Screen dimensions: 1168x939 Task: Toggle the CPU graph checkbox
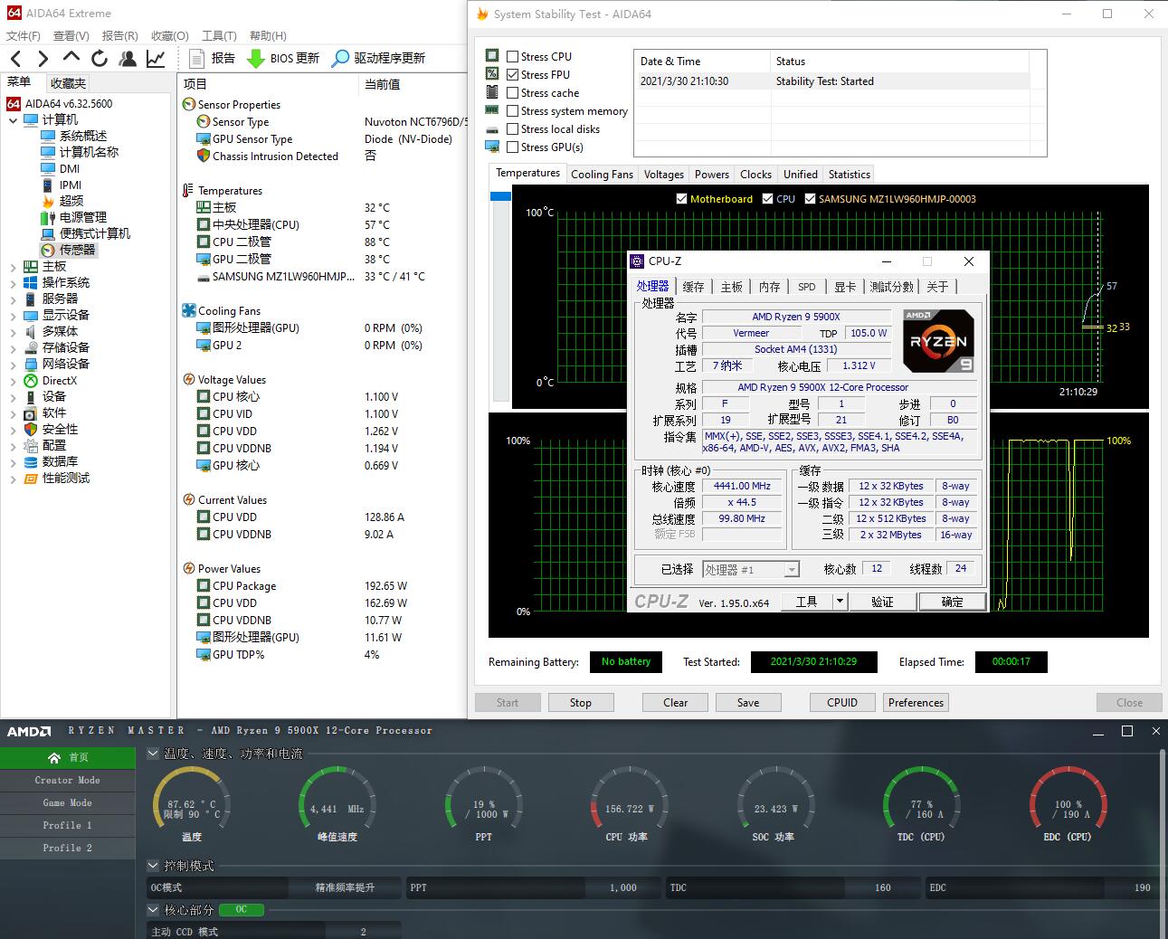click(x=767, y=199)
